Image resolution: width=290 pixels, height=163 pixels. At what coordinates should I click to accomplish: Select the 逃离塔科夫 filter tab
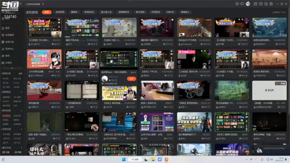pyautogui.click(x=124, y=12)
